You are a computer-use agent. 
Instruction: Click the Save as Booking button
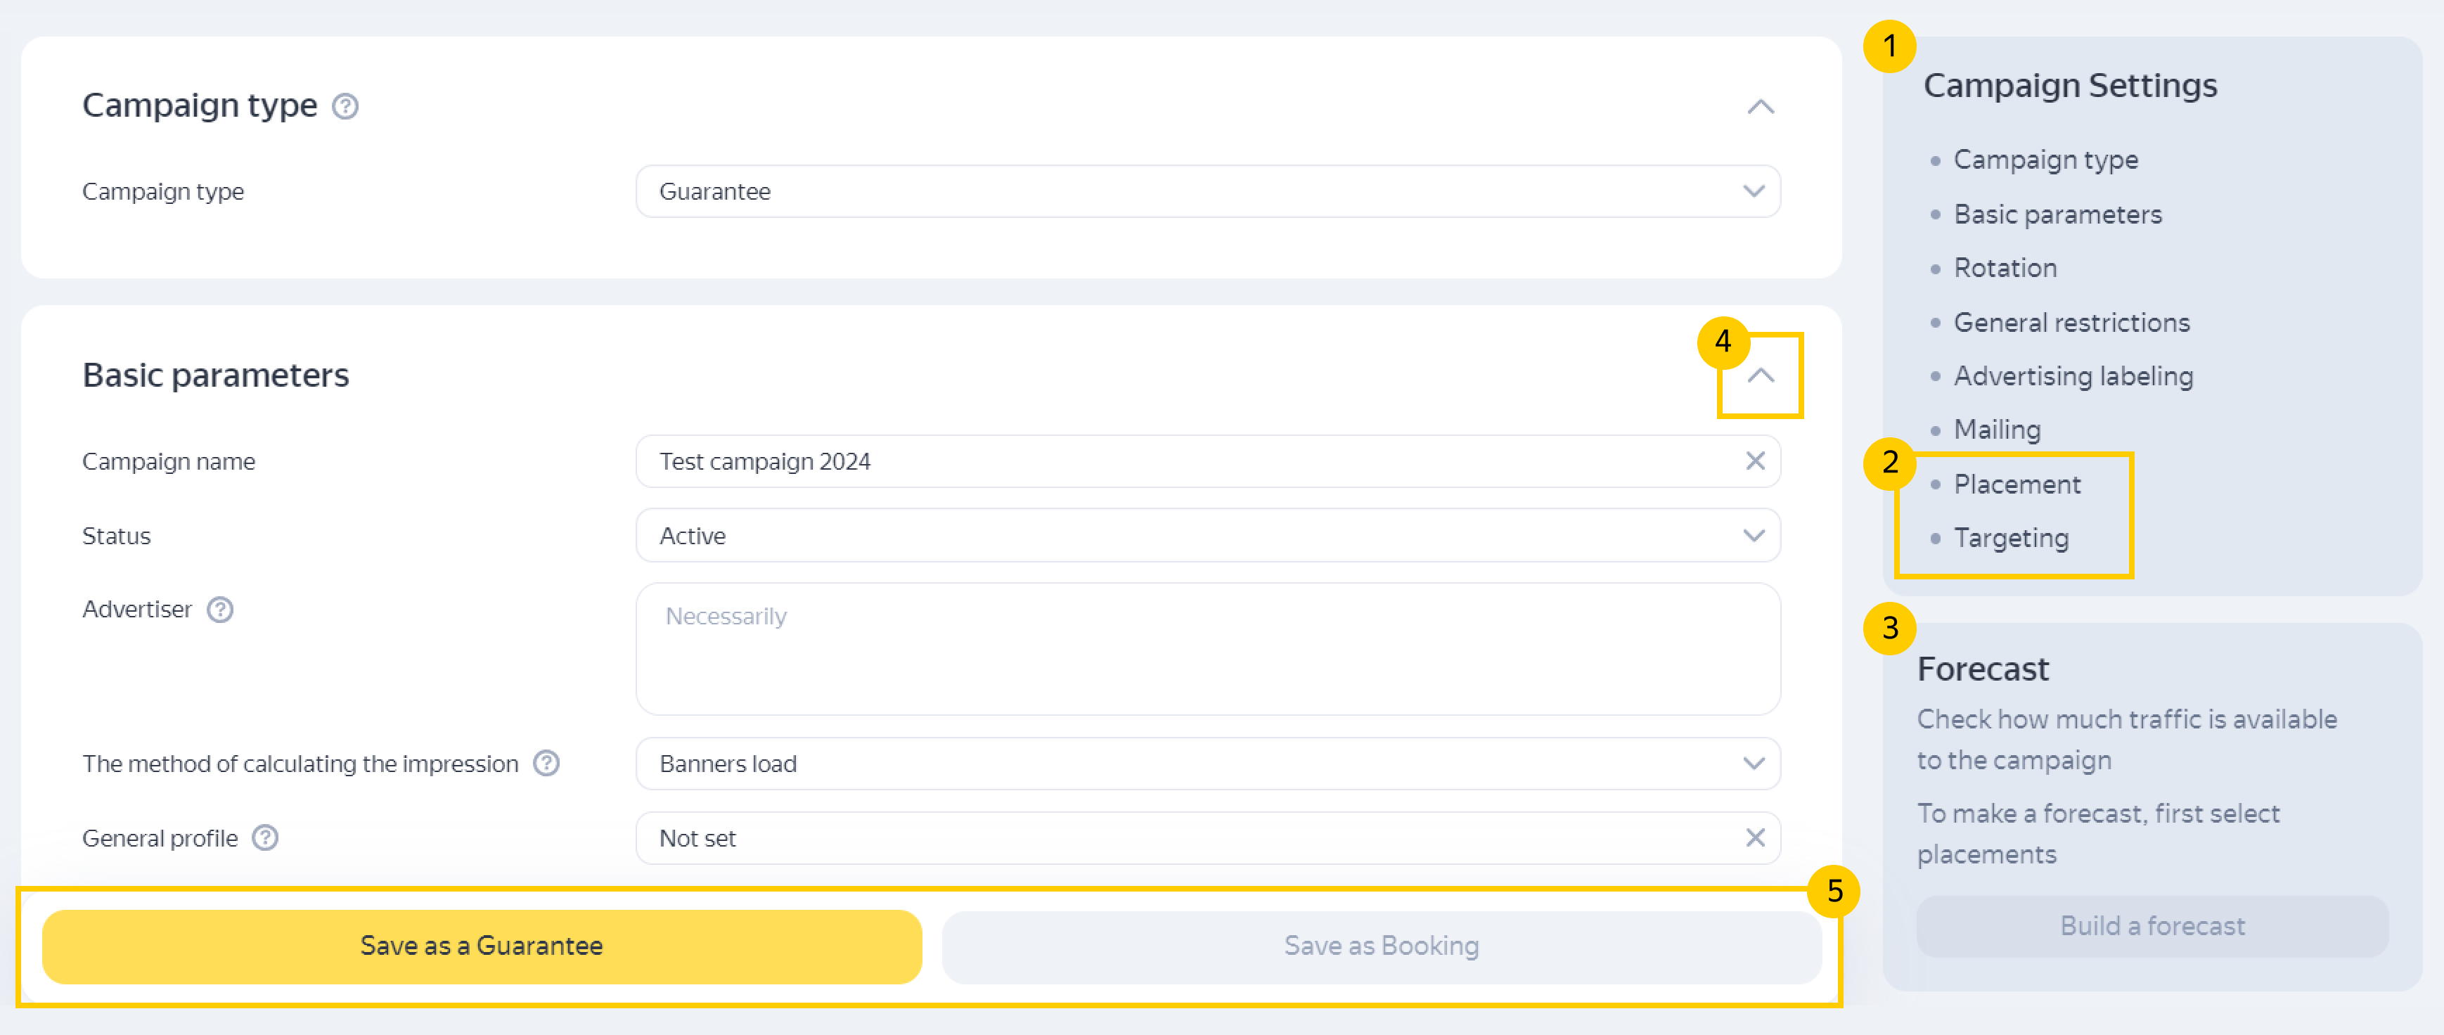(x=1380, y=946)
